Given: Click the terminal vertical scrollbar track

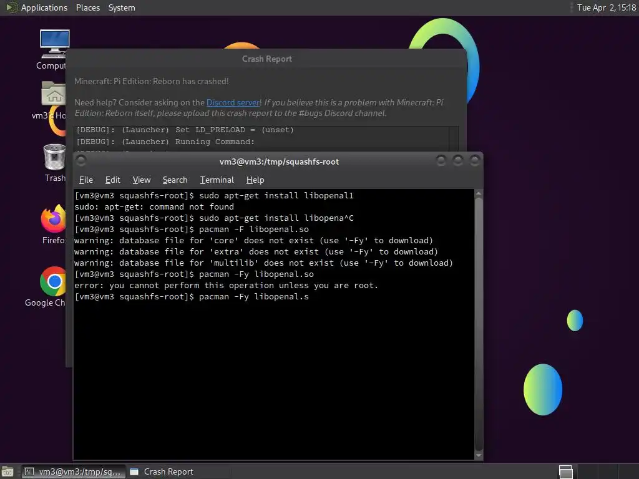Looking at the screenshot, I should click(x=479, y=324).
